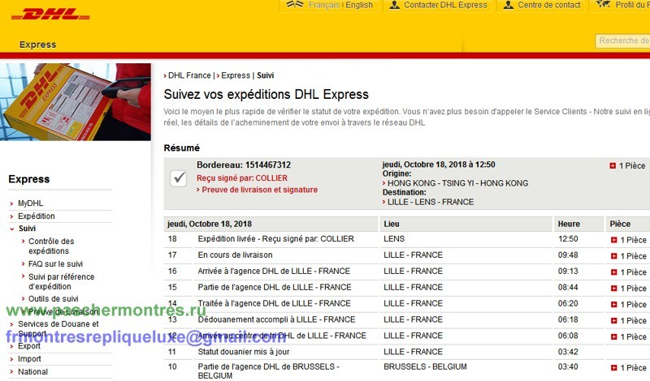This screenshot has height=381, width=650.
Task: Click the 12:50 time cell
Action: point(567,238)
